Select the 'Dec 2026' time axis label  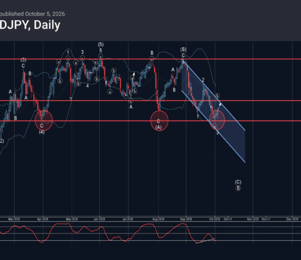point(292,219)
